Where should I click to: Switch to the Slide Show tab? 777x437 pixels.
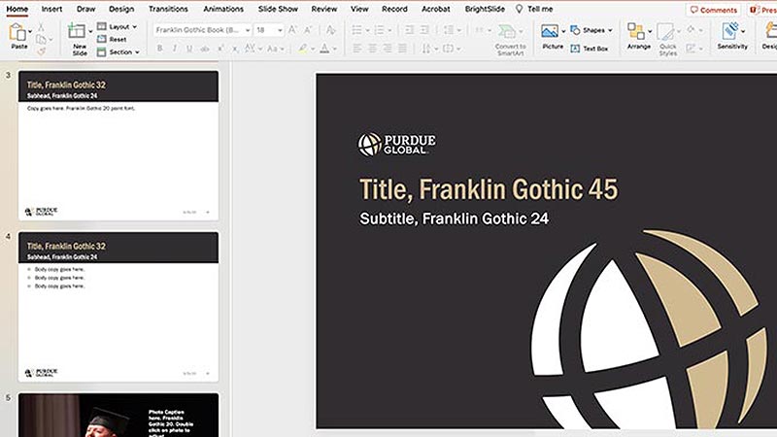(278, 9)
